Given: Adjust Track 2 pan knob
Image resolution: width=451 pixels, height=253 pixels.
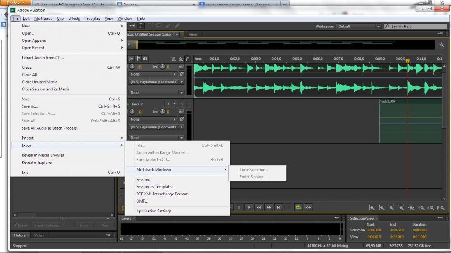Looking at the screenshot, I should (162, 112).
